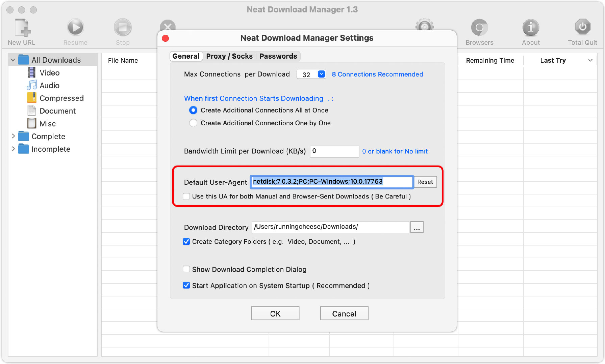Select Create Additional Connections One by One
Image resolution: width=605 pixels, height=364 pixels.
193,123
